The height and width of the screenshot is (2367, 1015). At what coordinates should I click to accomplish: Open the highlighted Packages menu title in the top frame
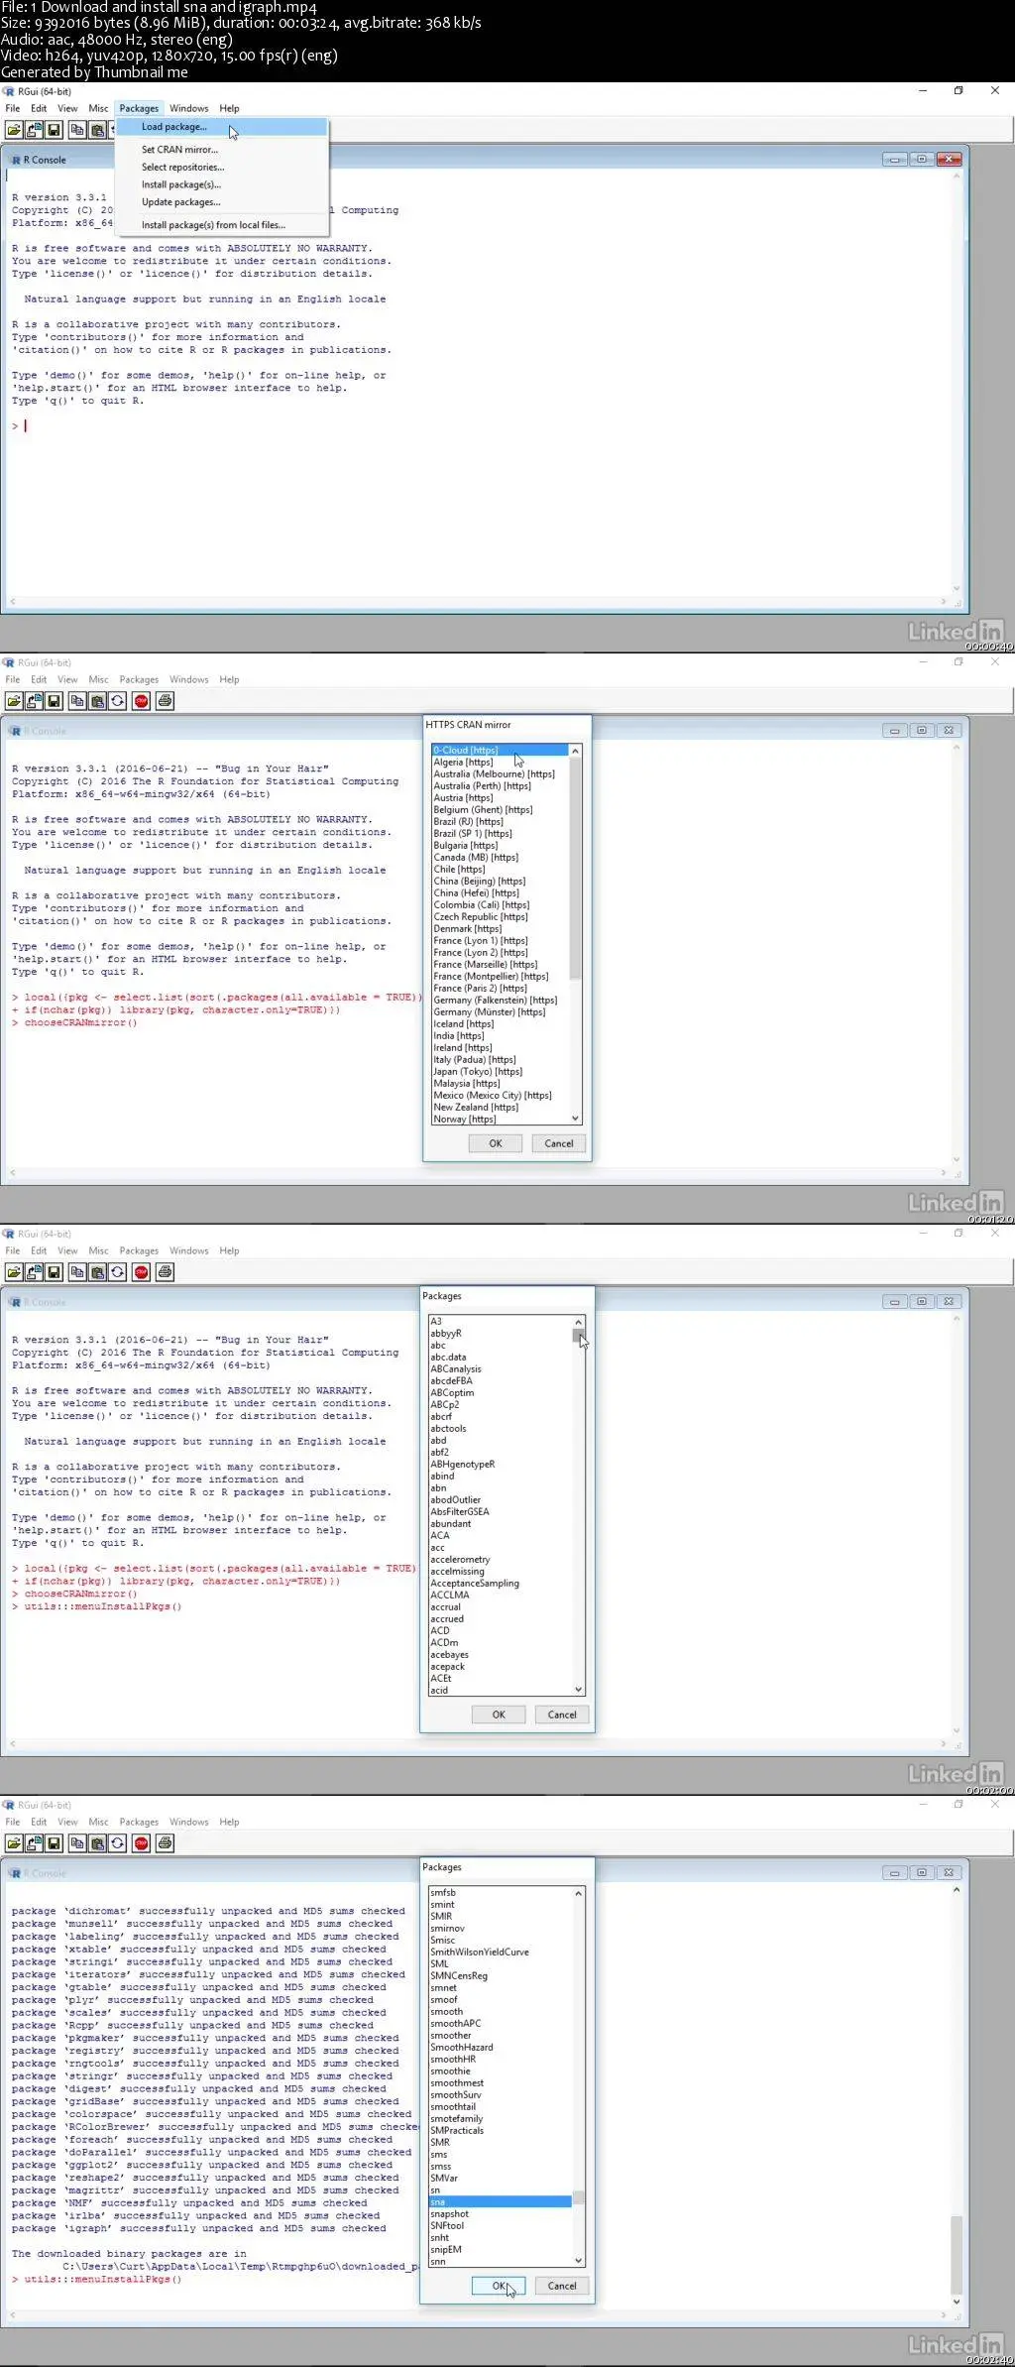pyautogui.click(x=139, y=108)
